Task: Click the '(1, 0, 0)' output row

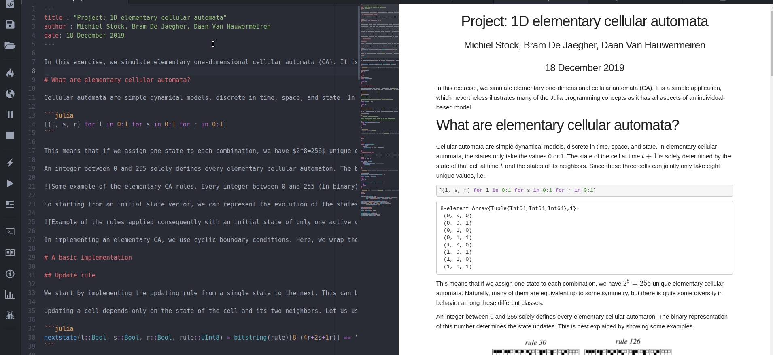Action: [x=458, y=245]
